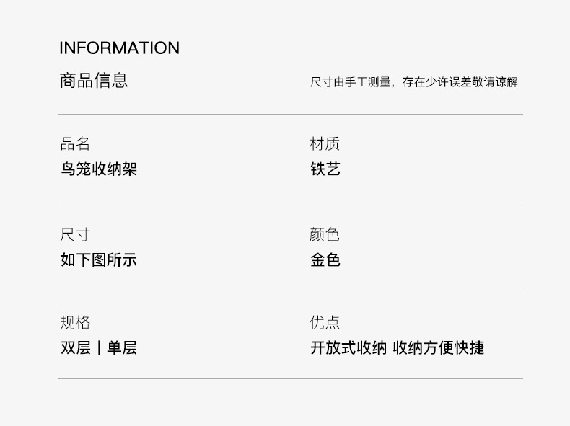Image resolution: width=570 pixels, height=426 pixels.
Task: Click the INFORMATION heading
Action: [119, 48]
